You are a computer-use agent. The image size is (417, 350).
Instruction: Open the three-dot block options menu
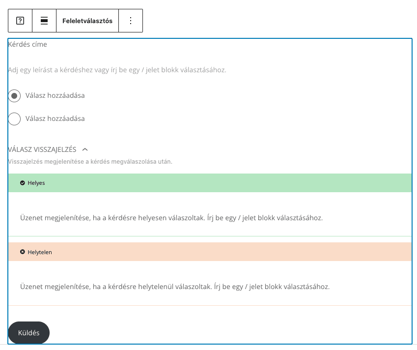(131, 21)
